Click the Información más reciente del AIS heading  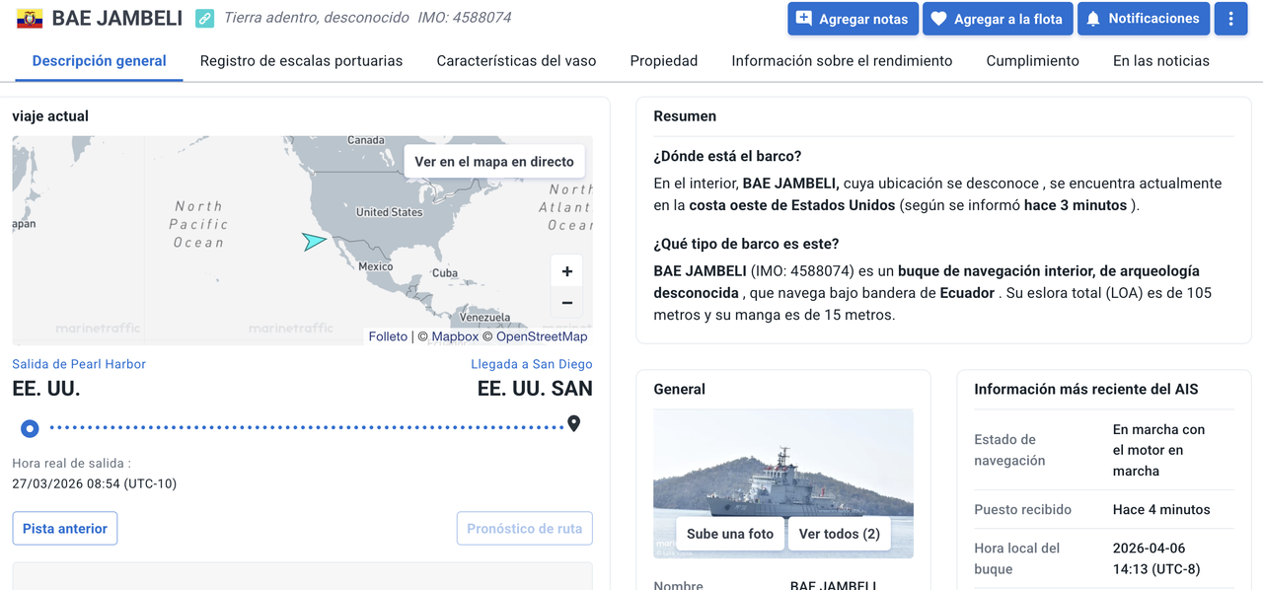[1086, 389]
